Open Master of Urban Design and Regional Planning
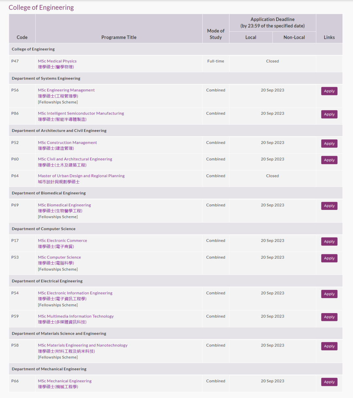Image resolution: width=353 pixels, height=398 pixels. [x=81, y=176]
